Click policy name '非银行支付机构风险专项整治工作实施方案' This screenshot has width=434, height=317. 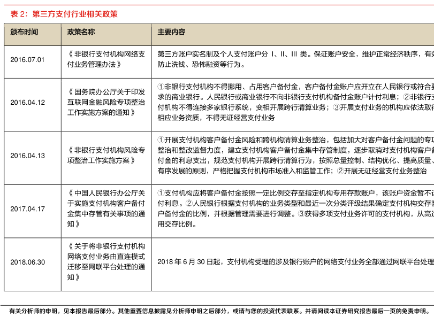[x=106, y=156]
